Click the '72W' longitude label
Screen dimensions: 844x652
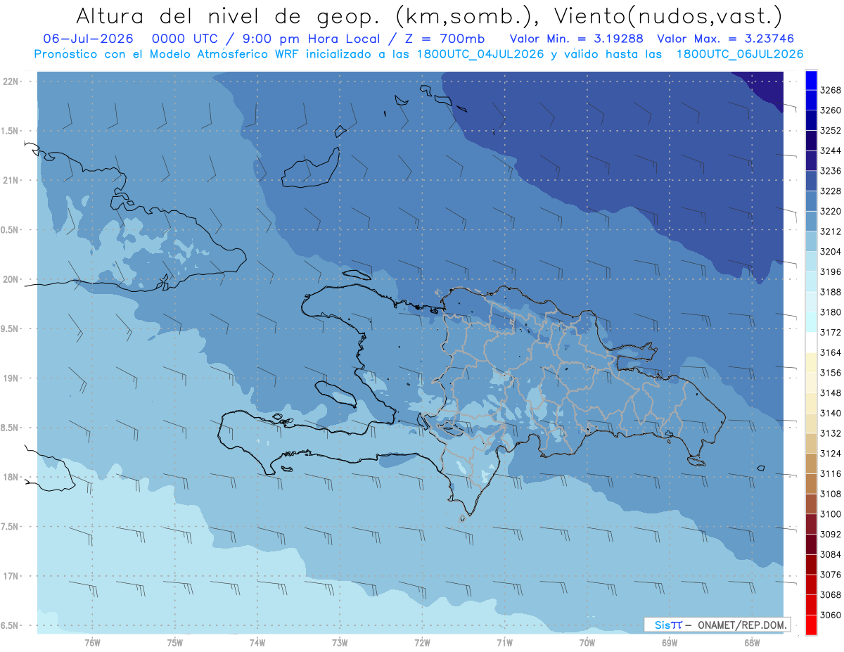pos(423,642)
